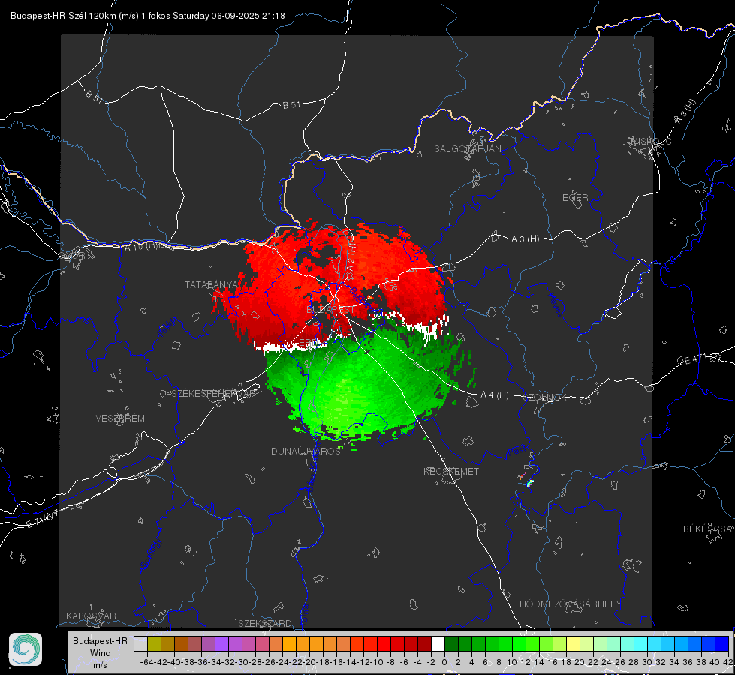Click the KECSKEMET city label

click(x=451, y=471)
